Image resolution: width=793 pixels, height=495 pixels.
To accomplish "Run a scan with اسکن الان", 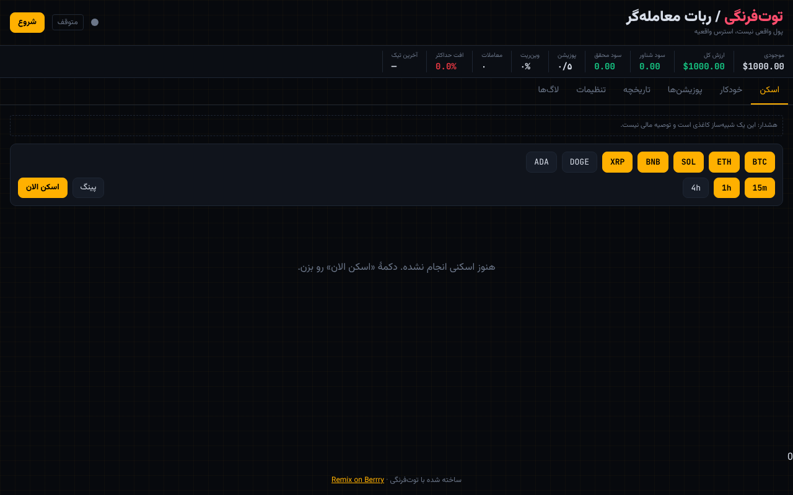I will point(43,187).
